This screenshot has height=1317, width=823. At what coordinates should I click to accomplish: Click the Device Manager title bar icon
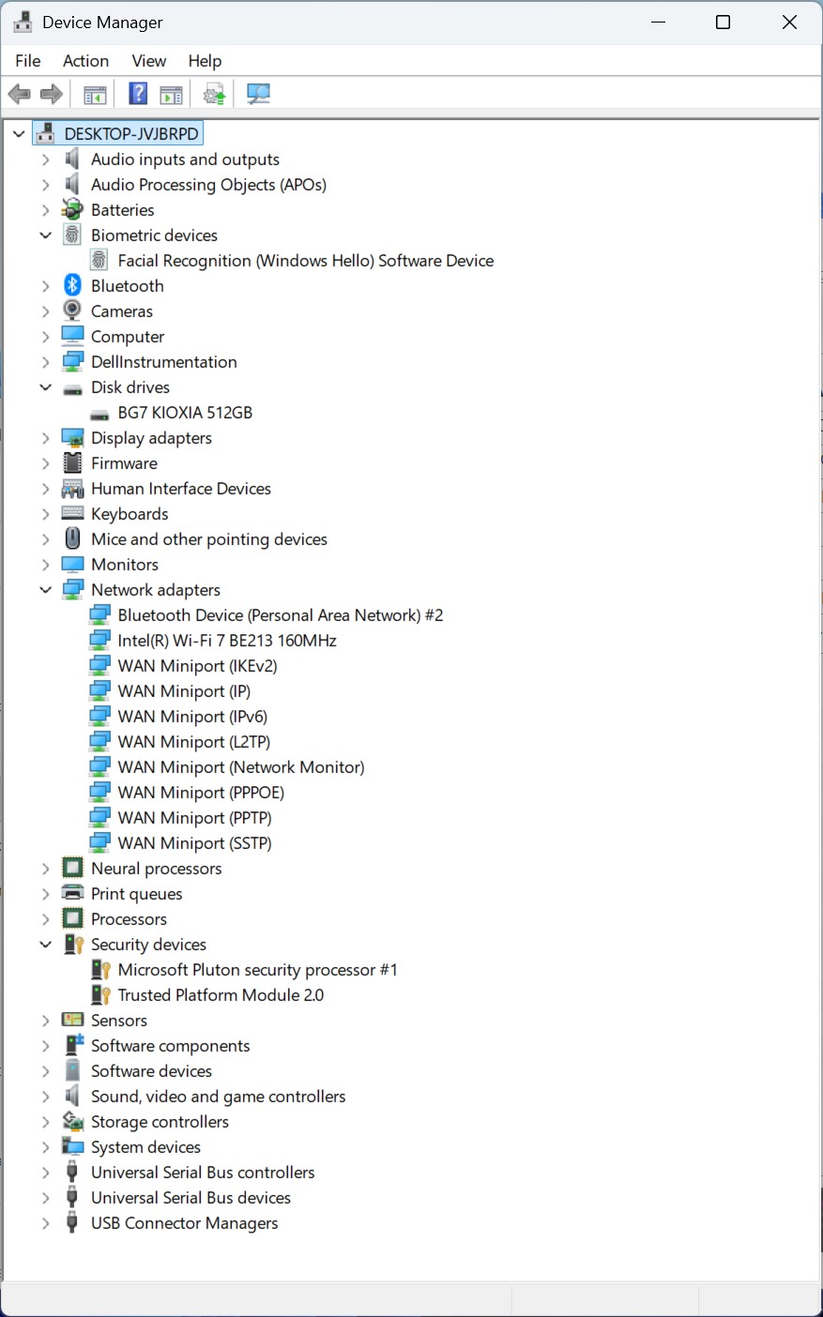[x=23, y=22]
